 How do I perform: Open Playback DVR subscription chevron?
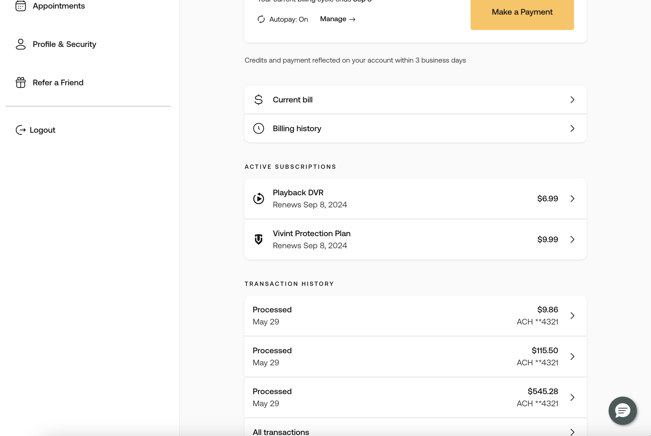click(x=572, y=199)
